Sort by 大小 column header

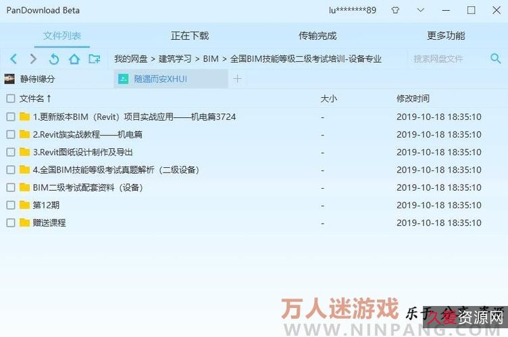(328, 98)
